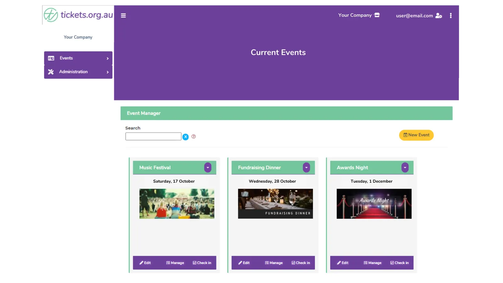The width and height of the screenshot is (503, 283).
Task: Edit the Fundraising Dinner event
Action: point(244,263)
